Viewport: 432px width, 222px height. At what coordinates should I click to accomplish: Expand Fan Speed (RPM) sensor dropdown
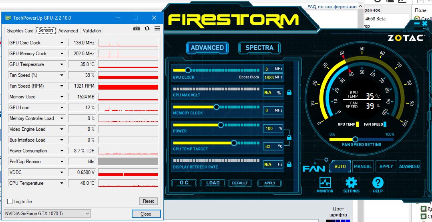[62, 86]
